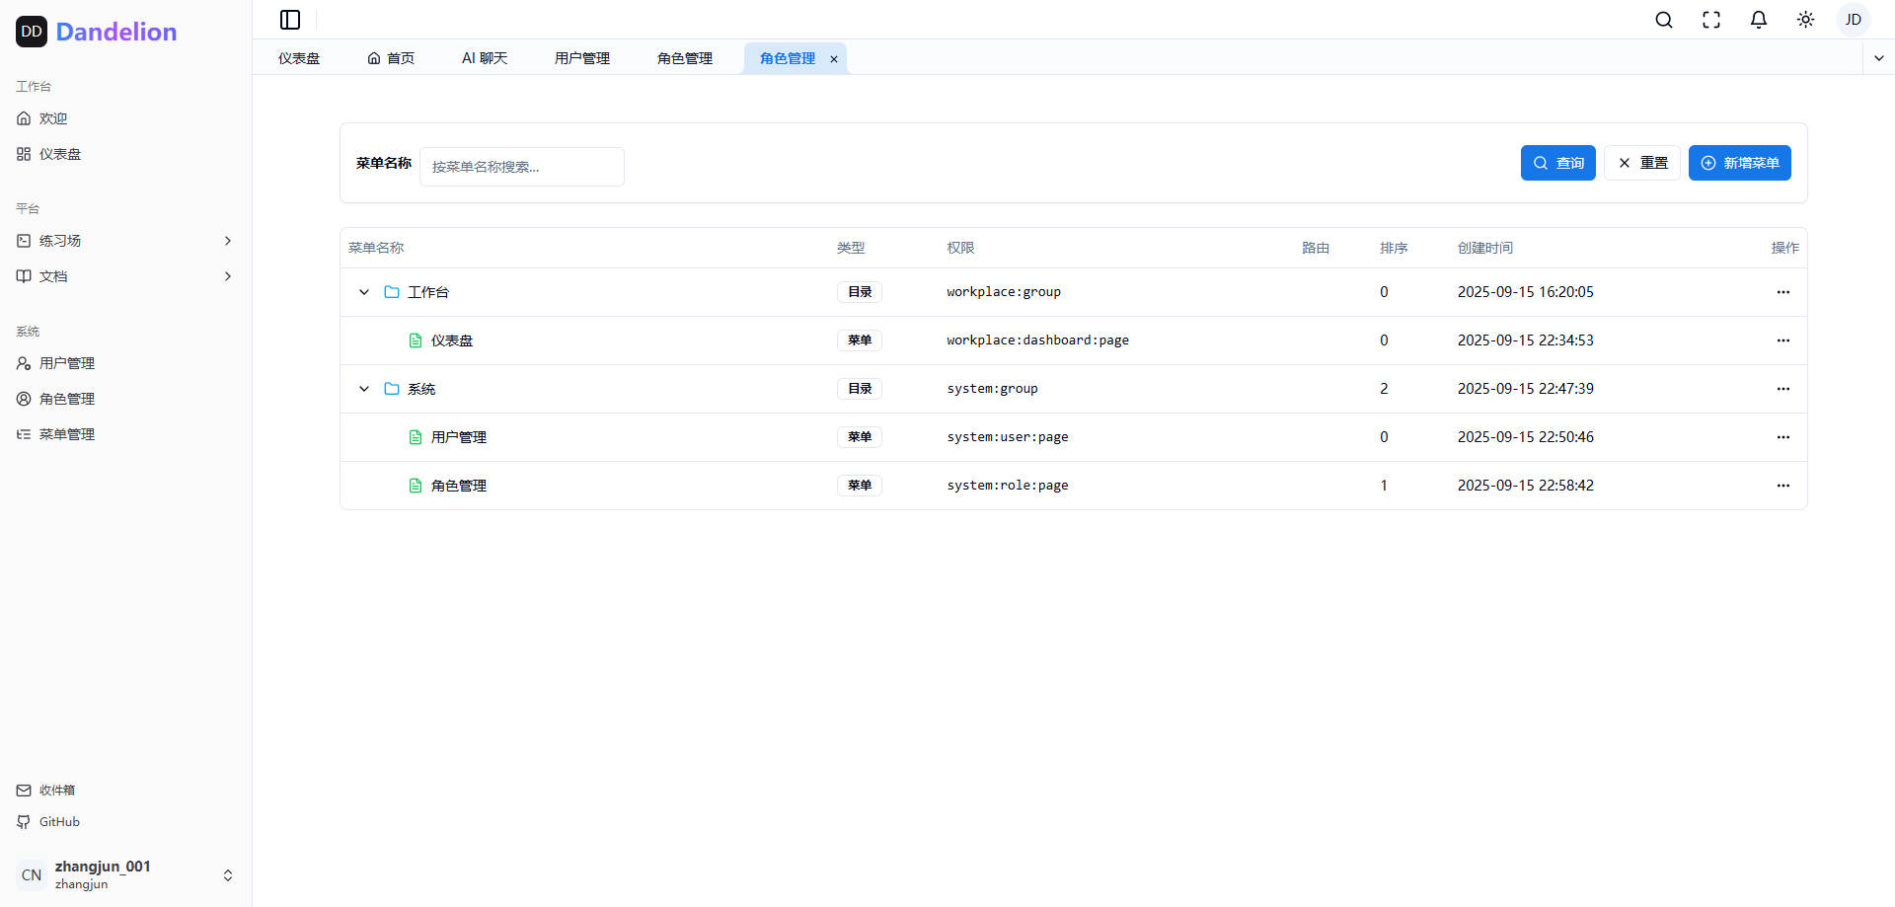The width and height of the screenshot is (1895, 907).
Task: Open the tabs overflow dropdown arrow
Action: click(x=1878, y=58)
